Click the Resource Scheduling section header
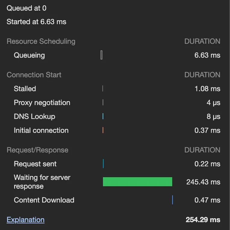The image size is (230, 230). click(x=41, y=41)
